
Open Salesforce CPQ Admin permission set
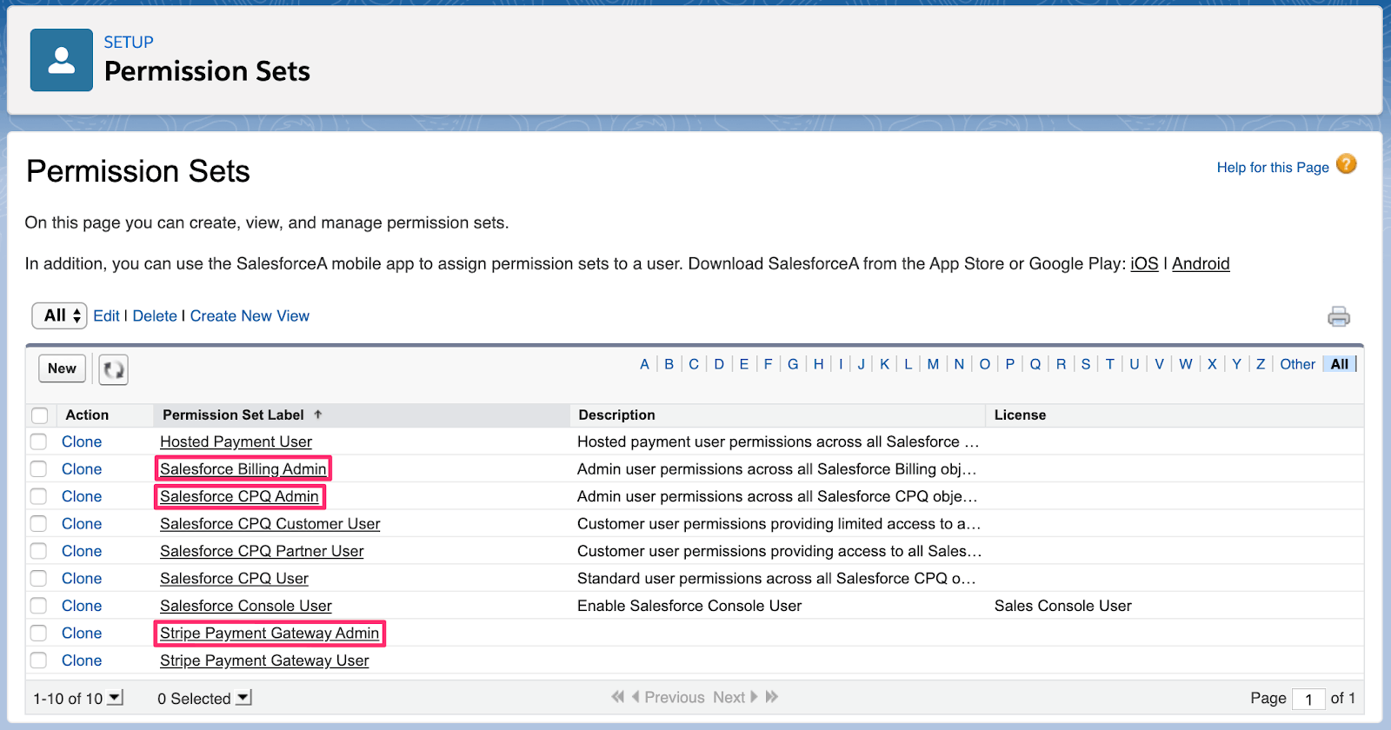(239, 496)
